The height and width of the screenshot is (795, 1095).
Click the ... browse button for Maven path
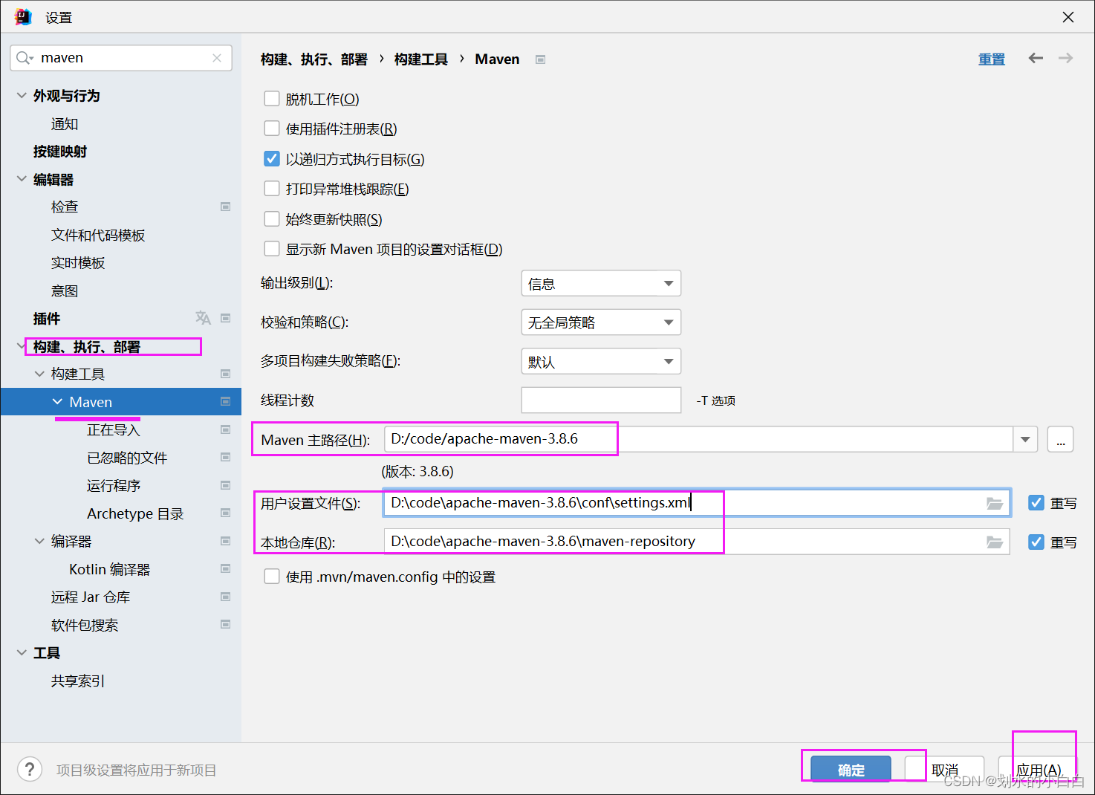click(1060, 439)
